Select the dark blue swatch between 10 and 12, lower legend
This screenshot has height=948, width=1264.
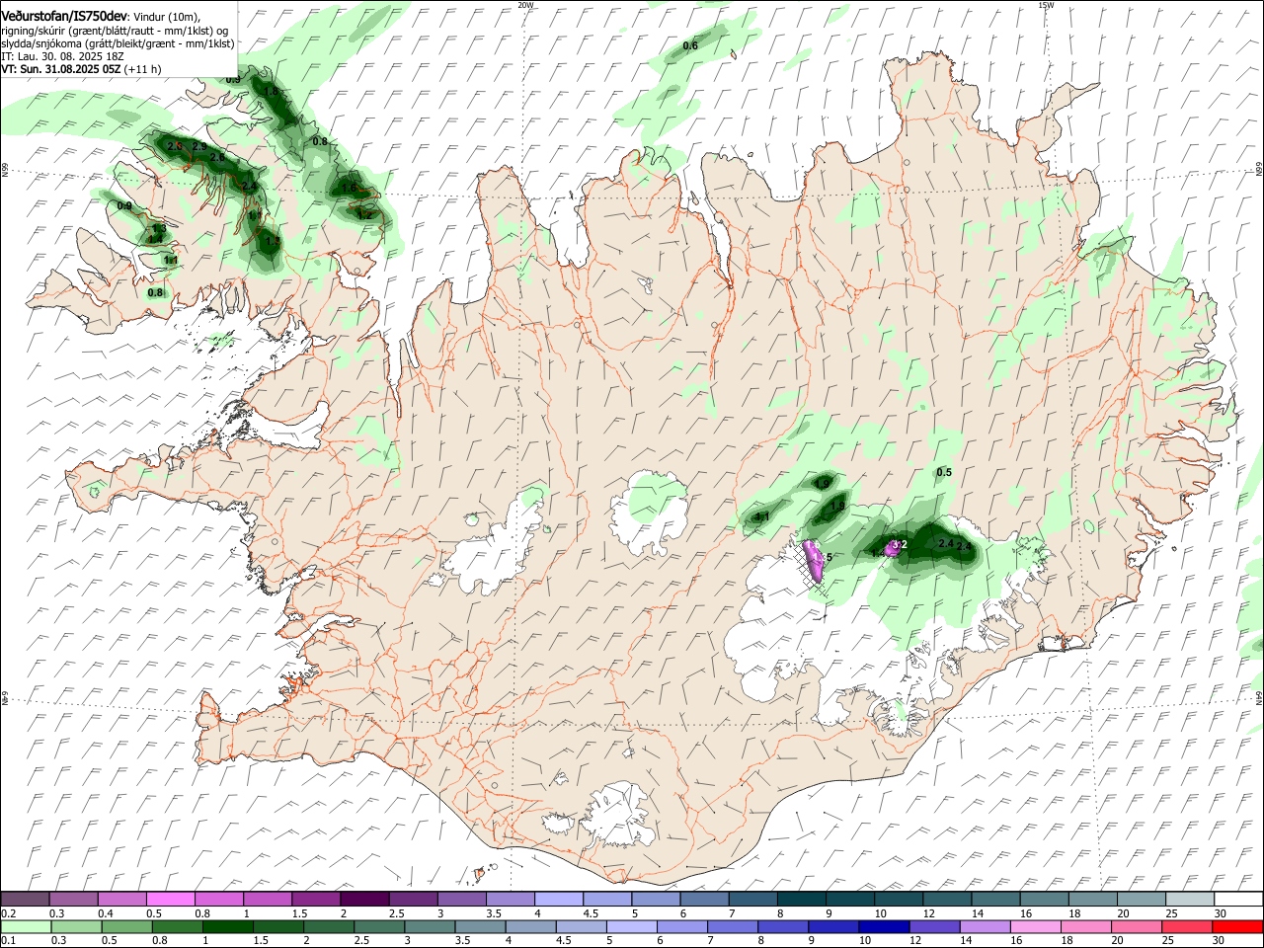click(884, 926)
